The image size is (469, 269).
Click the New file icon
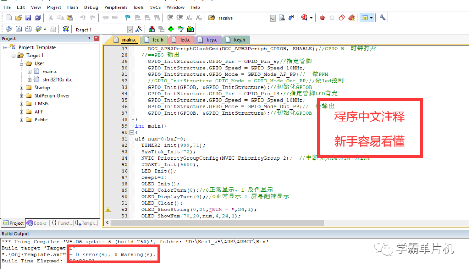[x=9, y=18]
